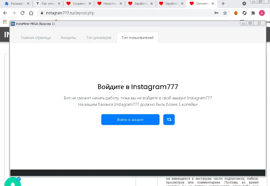Click the Chrome home icon
The height and width of the screenshot is (186, 270).
[31, 13]
